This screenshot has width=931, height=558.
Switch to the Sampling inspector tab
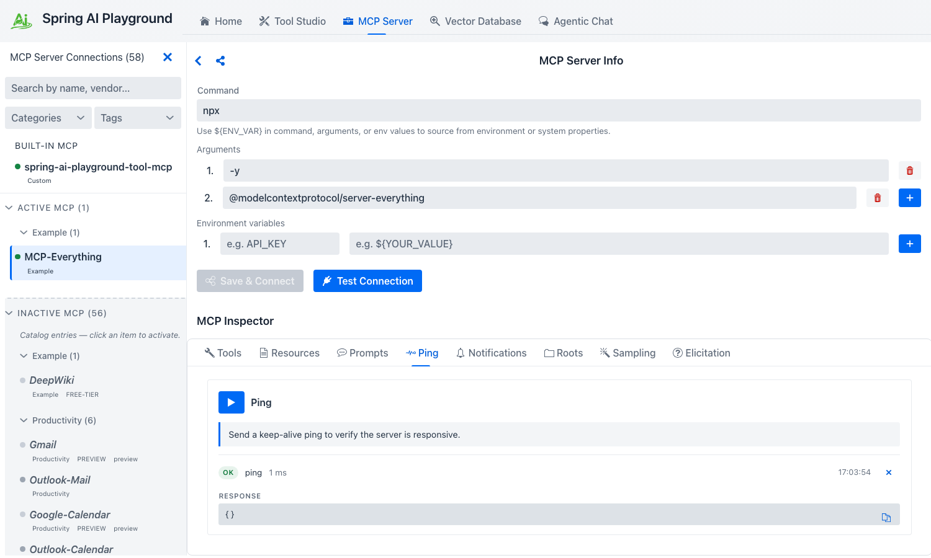click(627, 353)
